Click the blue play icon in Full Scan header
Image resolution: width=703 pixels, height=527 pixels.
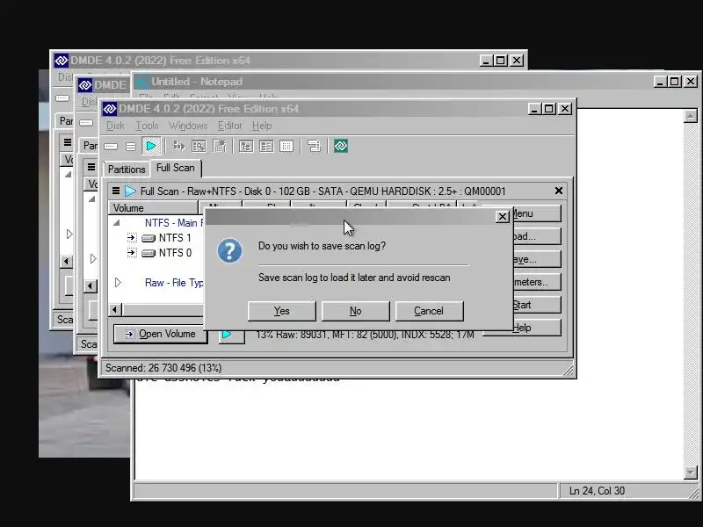[130, 191]
